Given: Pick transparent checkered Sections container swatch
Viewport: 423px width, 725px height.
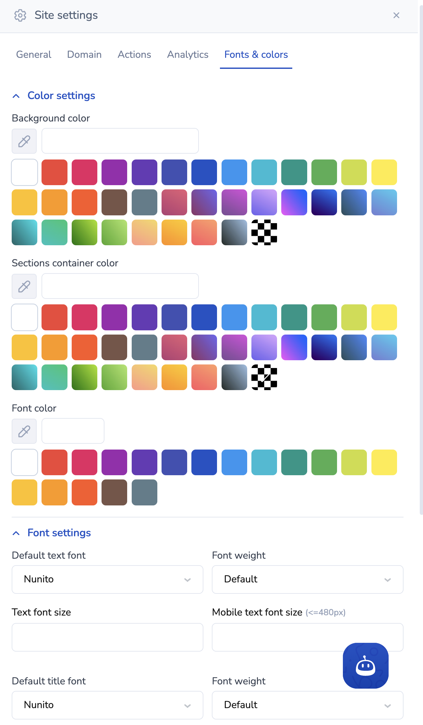Looking at the screenshot, I should (264, 377).
